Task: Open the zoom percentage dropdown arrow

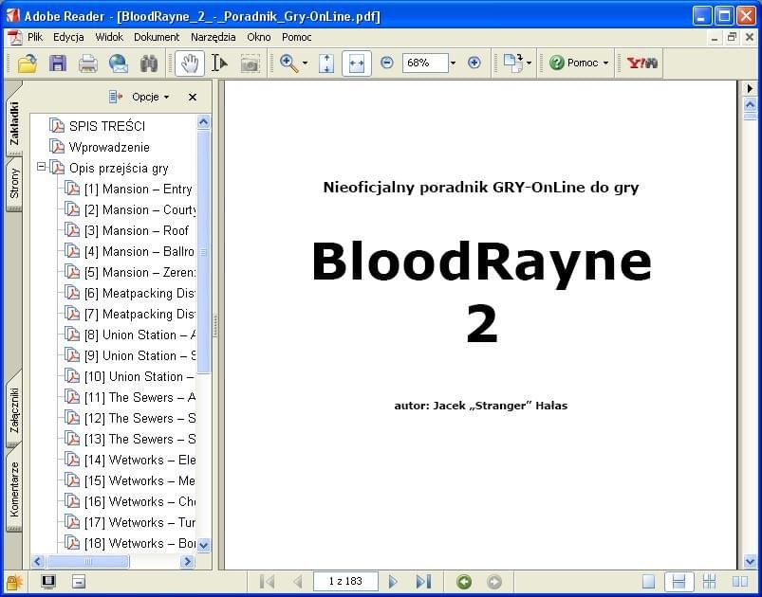Action: pos(453,63)
